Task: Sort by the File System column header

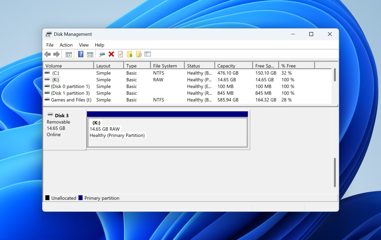Action: (167, 66)
